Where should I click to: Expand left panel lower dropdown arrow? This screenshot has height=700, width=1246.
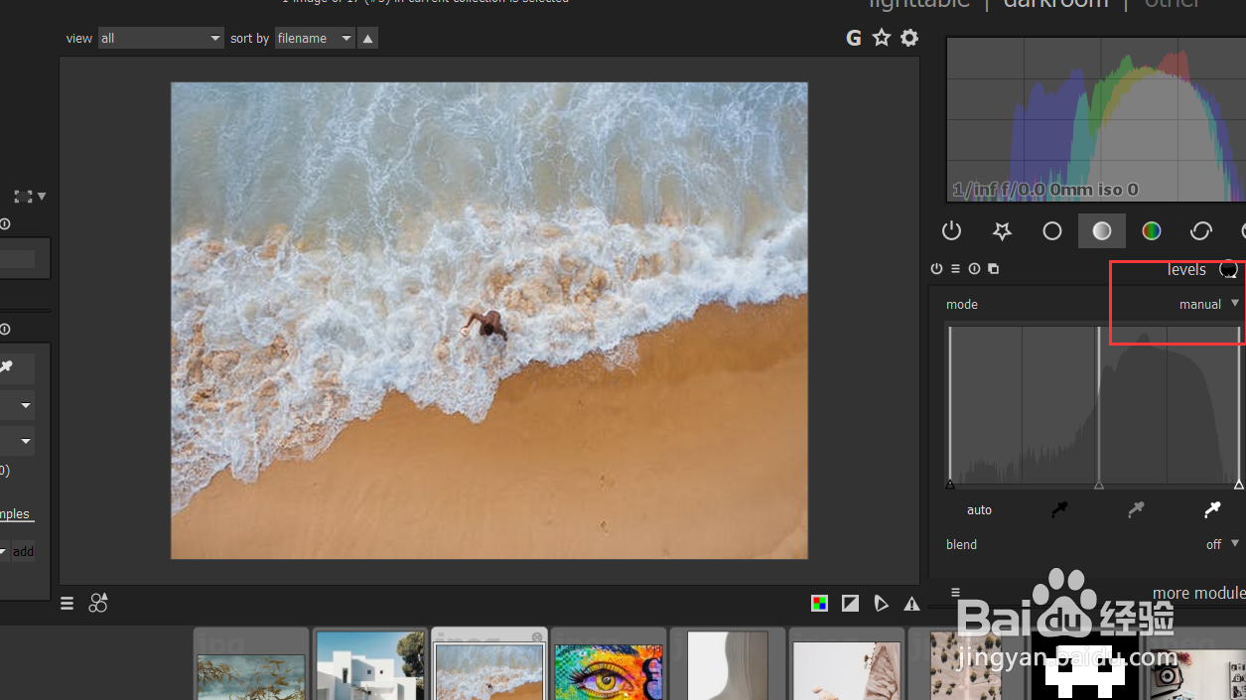point(26,441)
